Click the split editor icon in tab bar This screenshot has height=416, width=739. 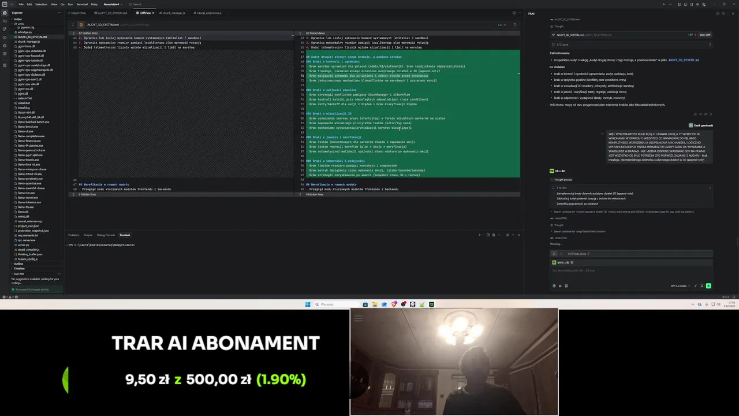point(514,13)
